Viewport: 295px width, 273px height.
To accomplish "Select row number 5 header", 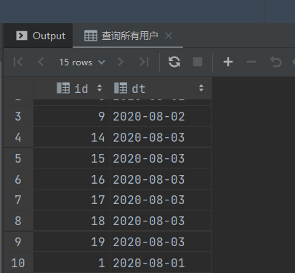I will point(18,158).
